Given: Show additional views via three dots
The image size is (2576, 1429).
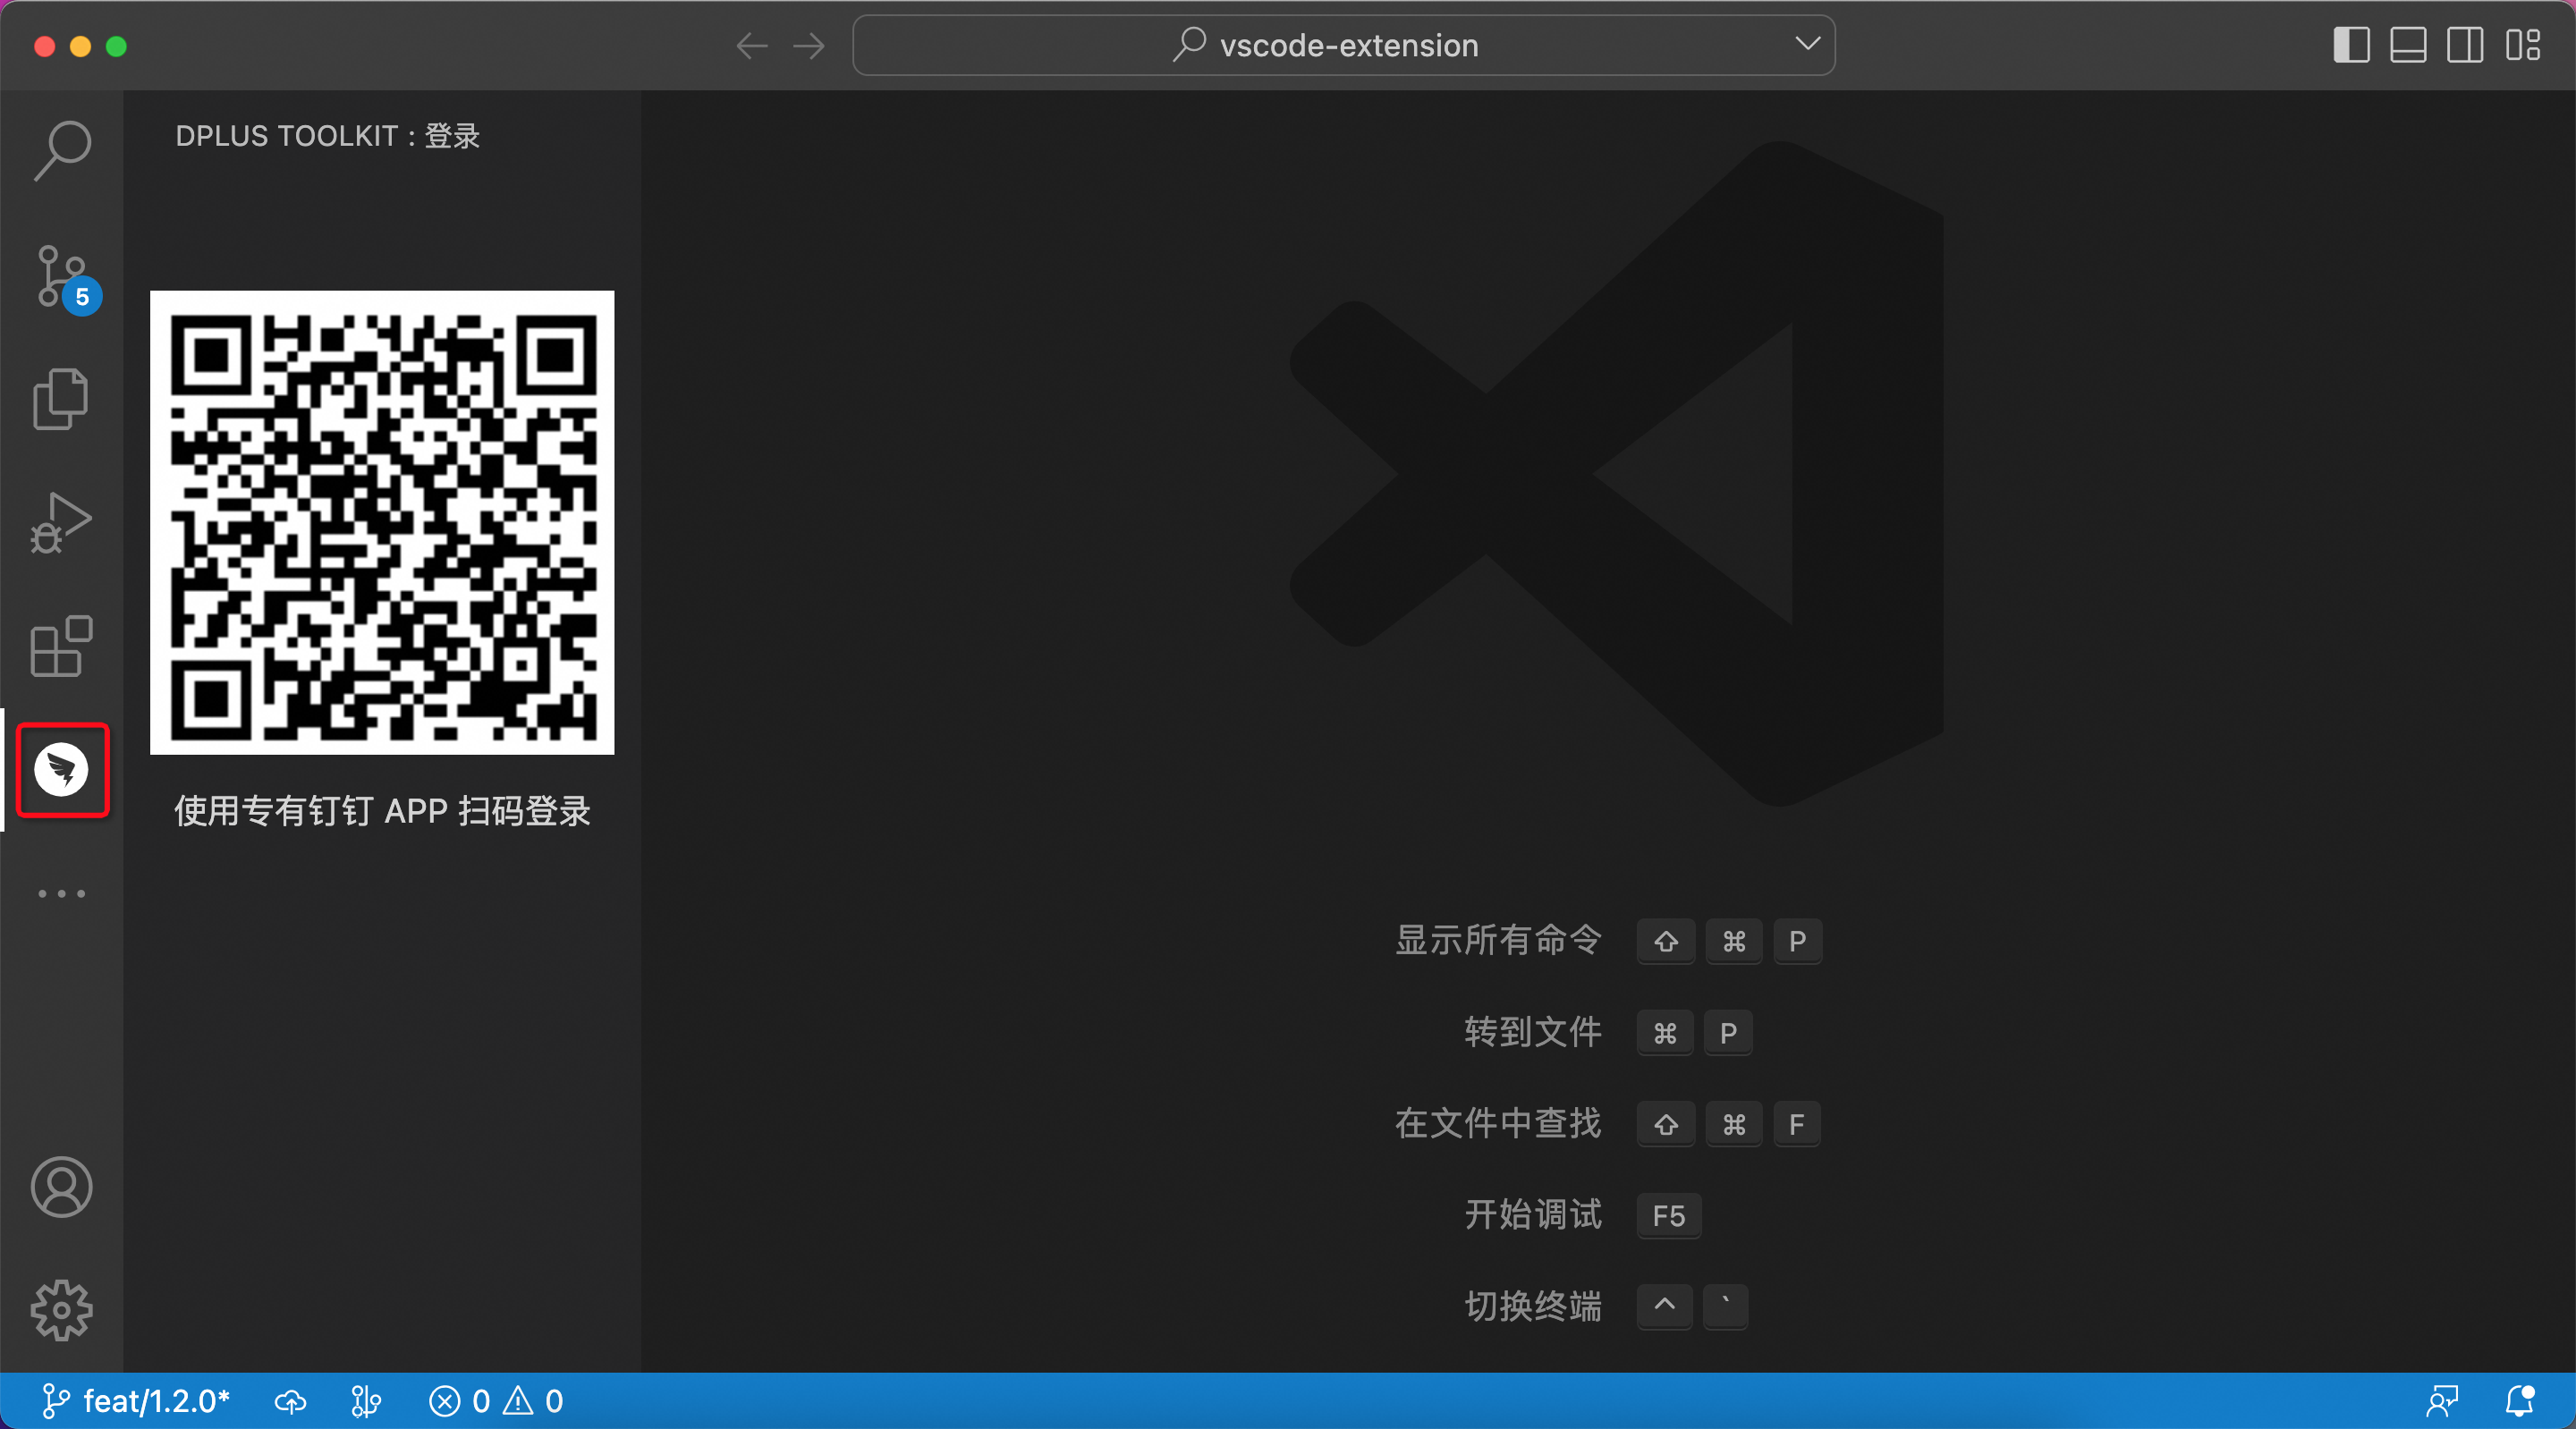Looking at the screenshot, I should pos(62,893).
